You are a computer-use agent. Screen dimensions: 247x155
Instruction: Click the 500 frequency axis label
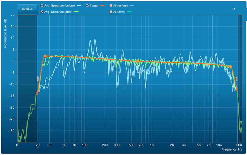[x=132, y=145]
